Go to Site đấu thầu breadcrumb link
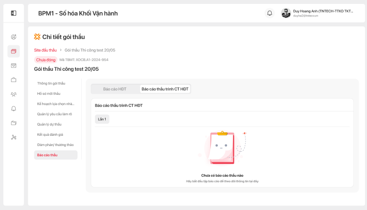This screenshot has height=210, width=367. [45, 50]
